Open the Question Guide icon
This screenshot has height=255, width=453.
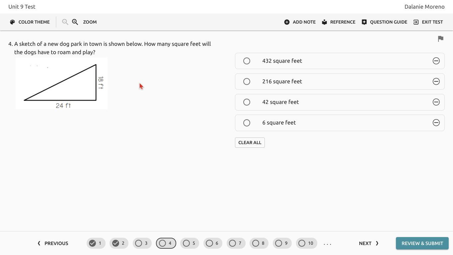point(364,22)
